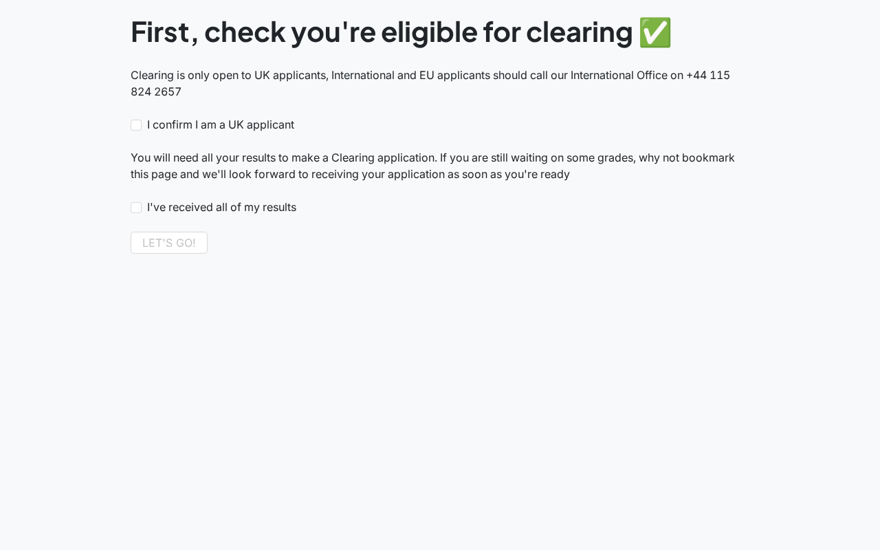880x550 pixels.
Task: Click the 'I confirm I am a UK applicant' label
Action: pyautogui.click(x=221, y=125)
